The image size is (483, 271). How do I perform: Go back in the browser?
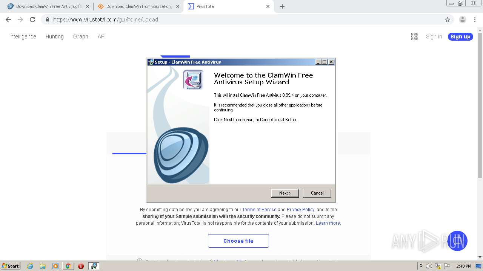8,20
